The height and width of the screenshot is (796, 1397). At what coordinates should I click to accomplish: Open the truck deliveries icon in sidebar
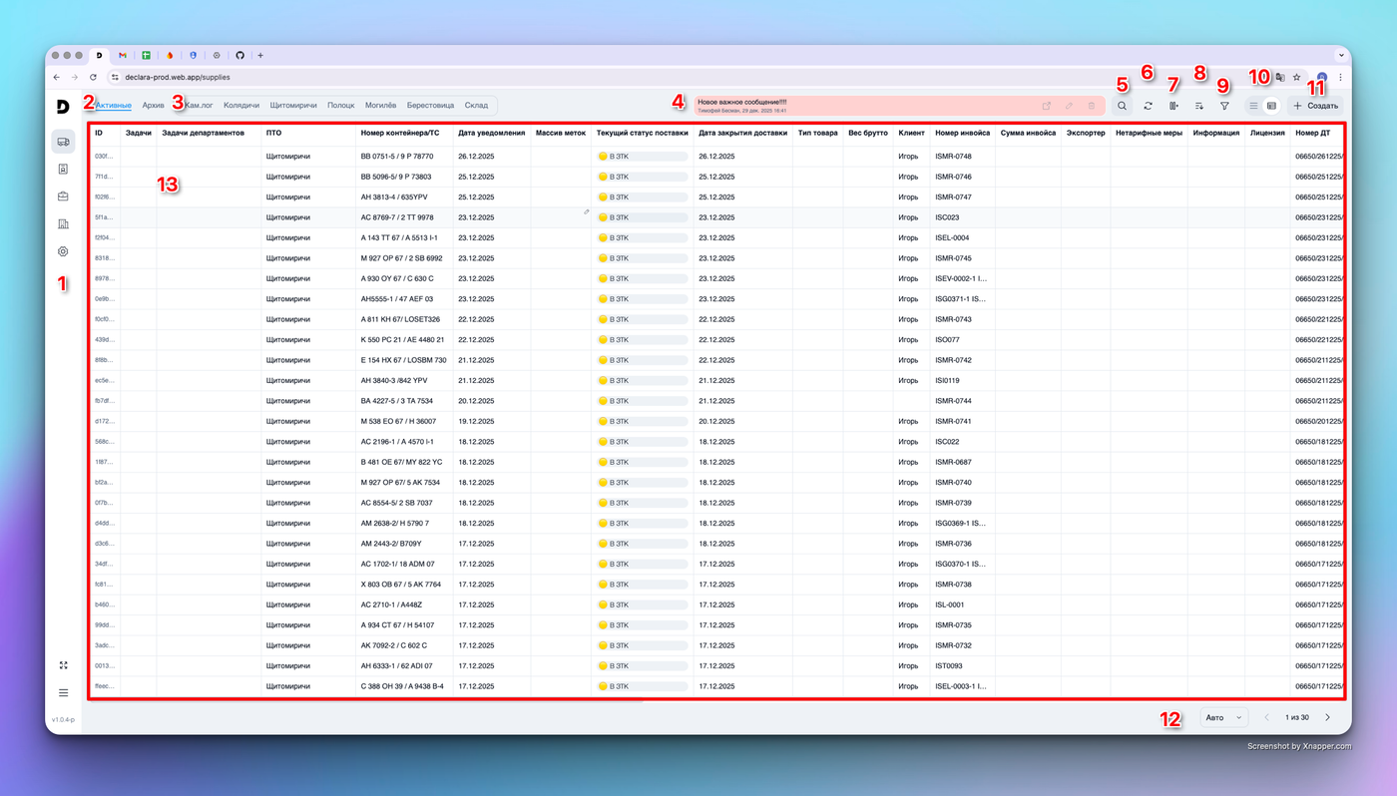pos(63,142)
